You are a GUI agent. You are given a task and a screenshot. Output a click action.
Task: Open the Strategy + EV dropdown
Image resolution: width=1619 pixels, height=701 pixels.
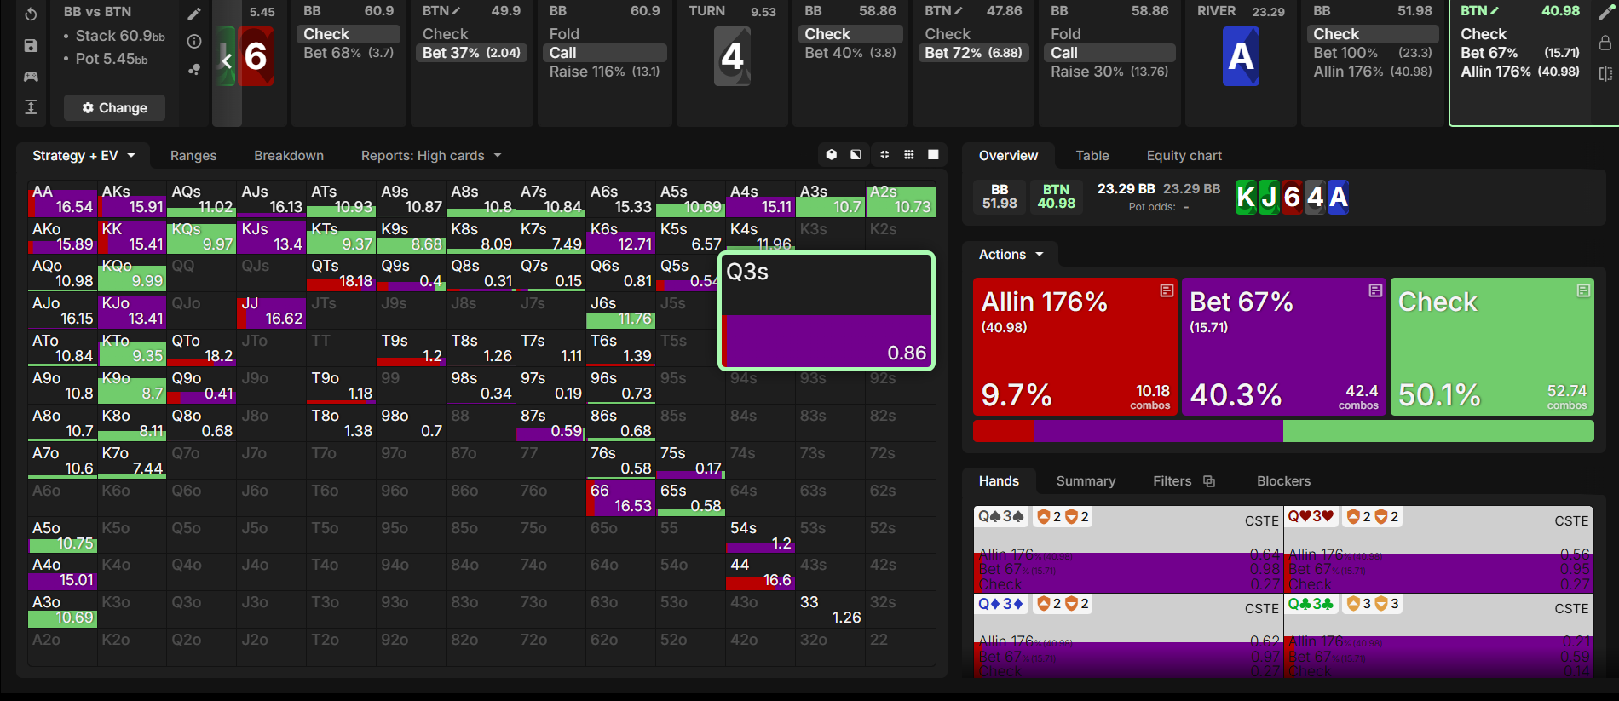click(84, 155)
